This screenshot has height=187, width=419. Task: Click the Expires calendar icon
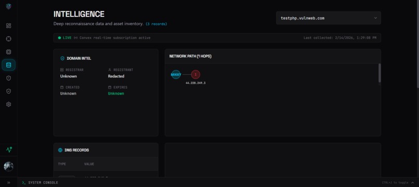coord(110,87)
